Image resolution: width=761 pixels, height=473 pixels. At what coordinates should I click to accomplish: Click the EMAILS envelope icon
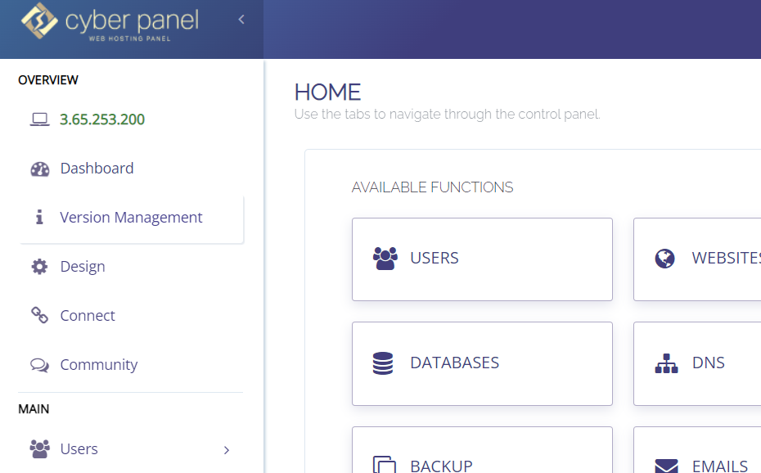666,466
